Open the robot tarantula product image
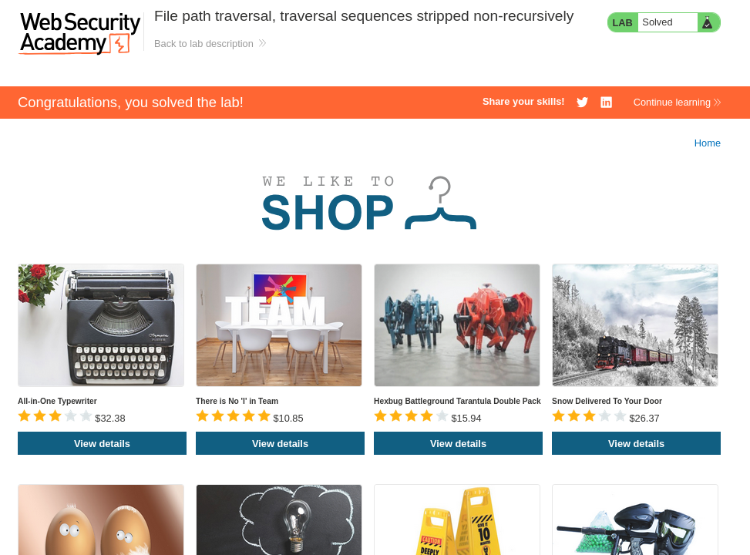The width and height of the screenshot is (750, 555). (x=457, y=325)
